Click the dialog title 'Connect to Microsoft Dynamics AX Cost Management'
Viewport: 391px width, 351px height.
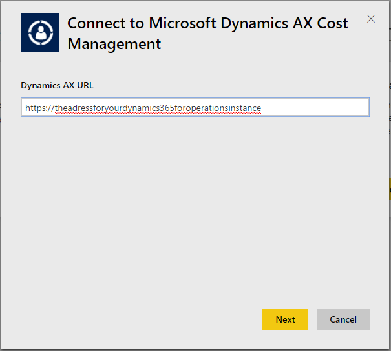pyautogui.click(x=207, y=34)
